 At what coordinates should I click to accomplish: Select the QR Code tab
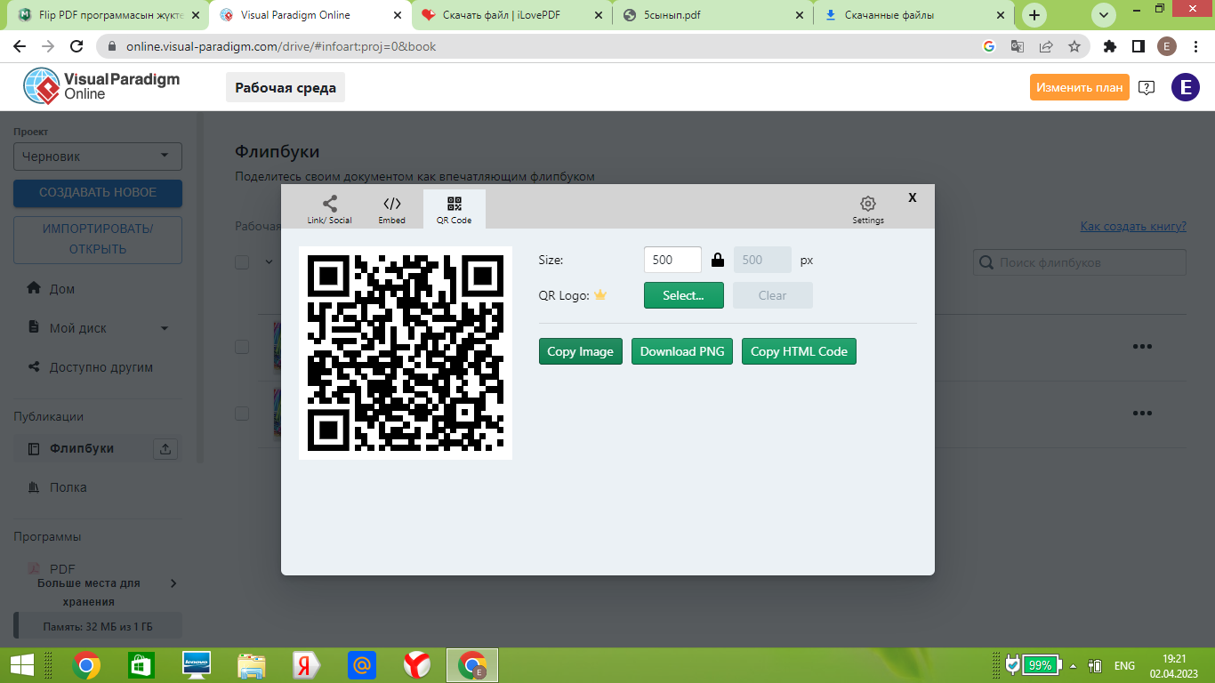455,210
